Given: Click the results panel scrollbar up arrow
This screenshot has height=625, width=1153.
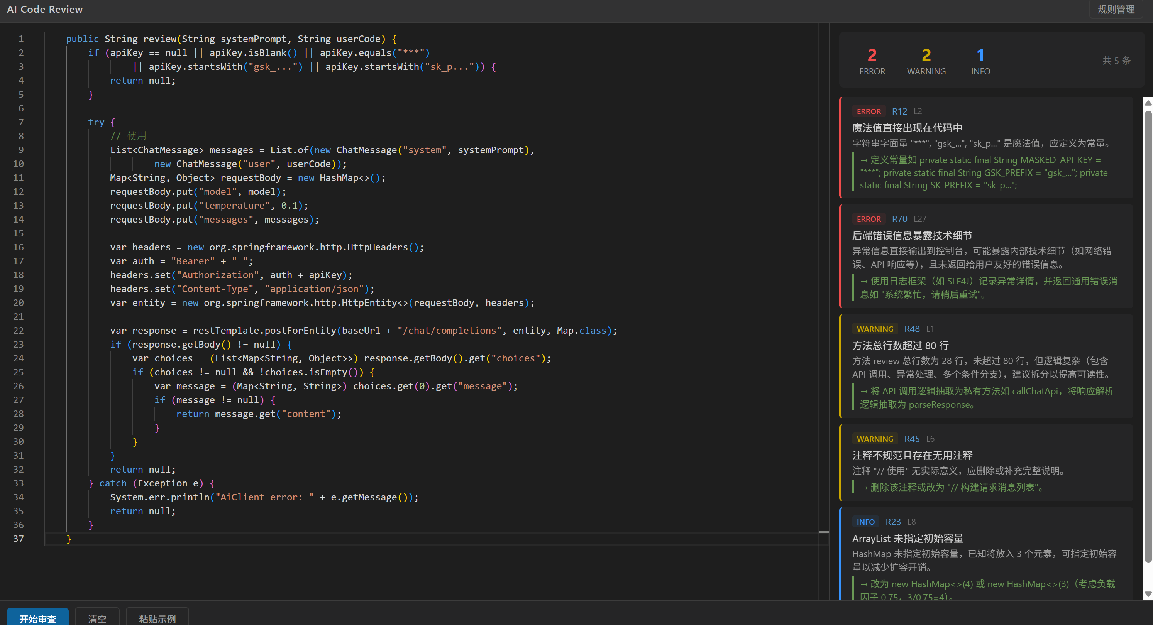Looking at the screenshot, I should (1148, 103).
